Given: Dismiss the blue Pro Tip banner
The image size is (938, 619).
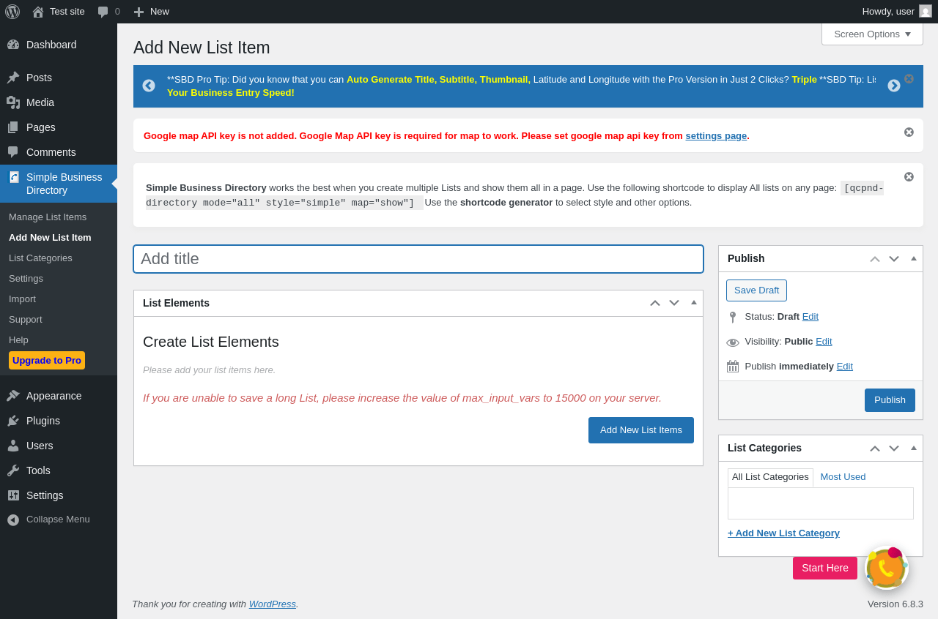Looking at the screenshot, I should click(909, 78).
